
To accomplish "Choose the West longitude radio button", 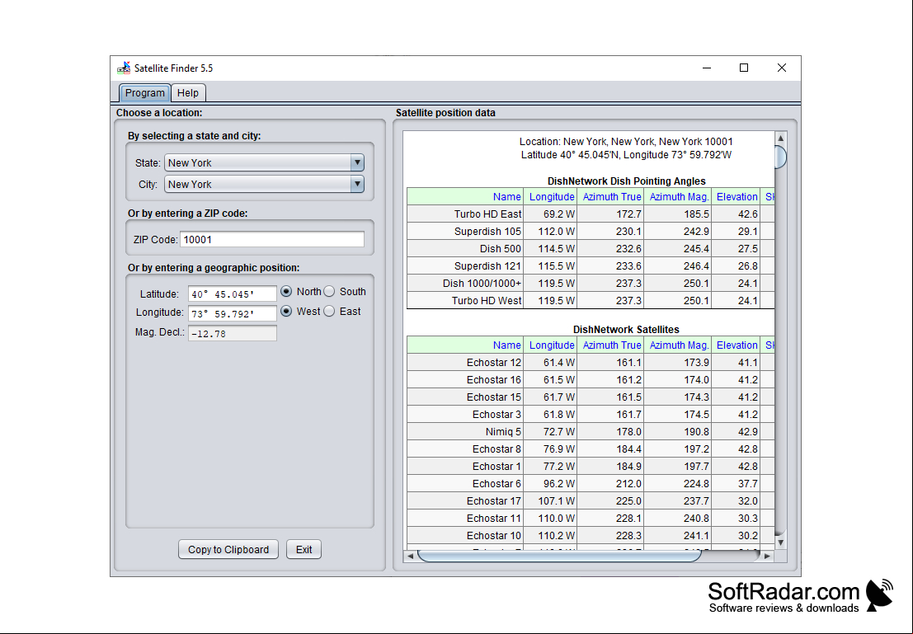I will tap(286, 312).
